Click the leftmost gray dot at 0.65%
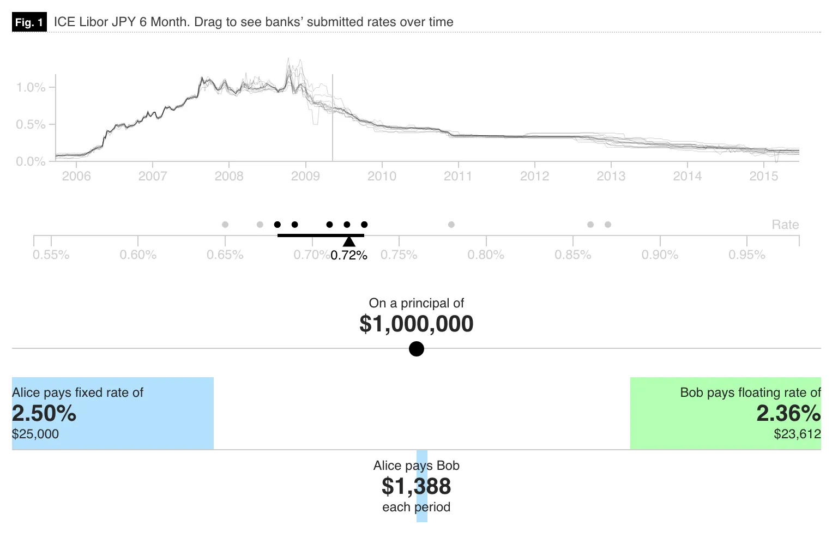This screenshot has height=544, width=832. coord(225,225)
